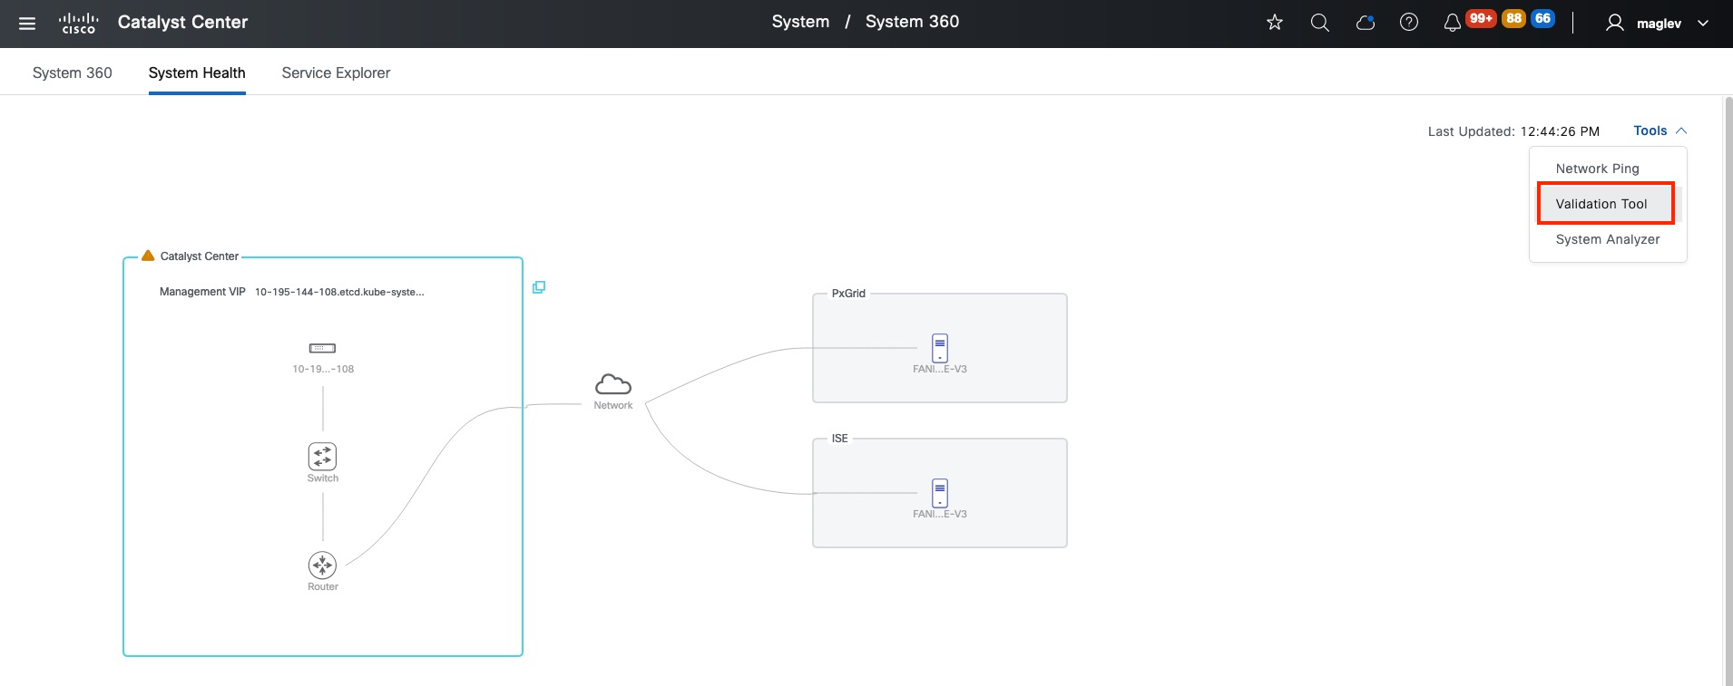Select the ISE server icon

point(940,493)
